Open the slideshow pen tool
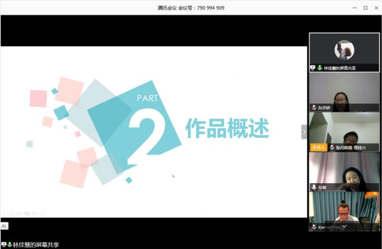 point(19,214)
